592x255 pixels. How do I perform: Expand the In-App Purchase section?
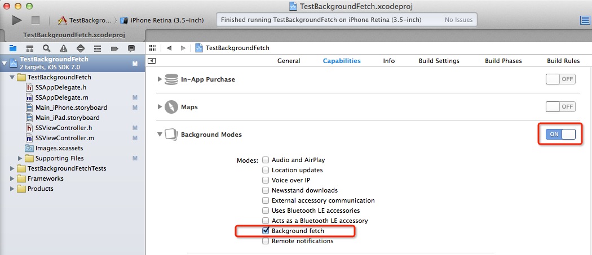point(160,79)
